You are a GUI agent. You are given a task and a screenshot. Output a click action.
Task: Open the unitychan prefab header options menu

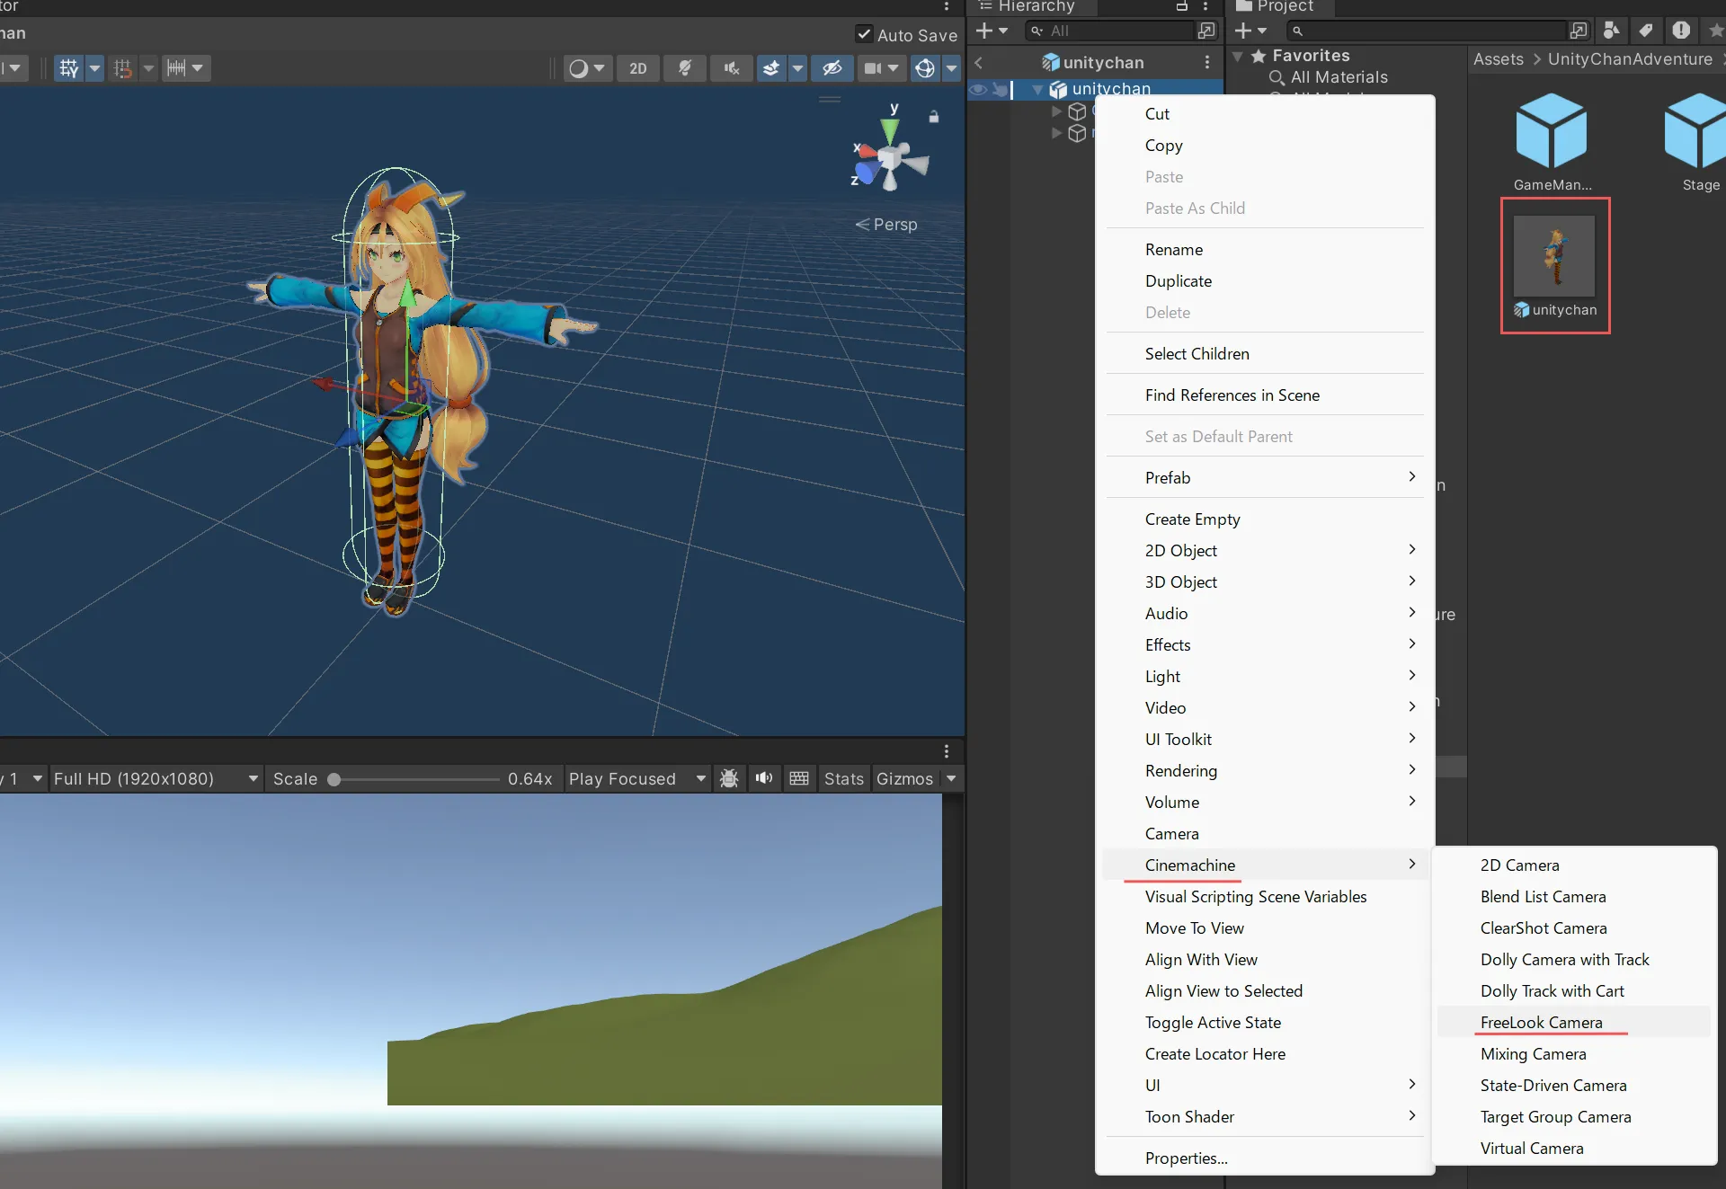click(1207, 62)
